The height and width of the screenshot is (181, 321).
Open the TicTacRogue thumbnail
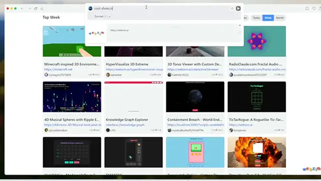[257, 97]
